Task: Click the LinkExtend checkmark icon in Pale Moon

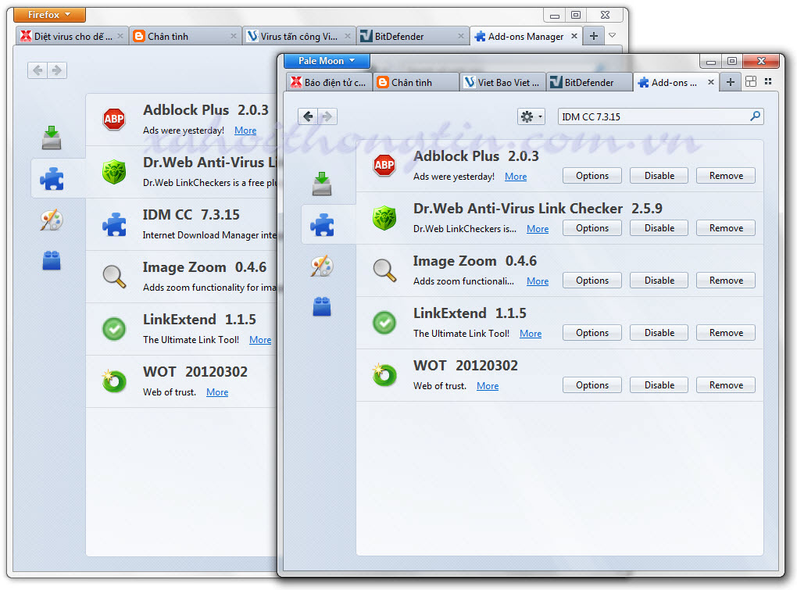Action: click(384, 322)
